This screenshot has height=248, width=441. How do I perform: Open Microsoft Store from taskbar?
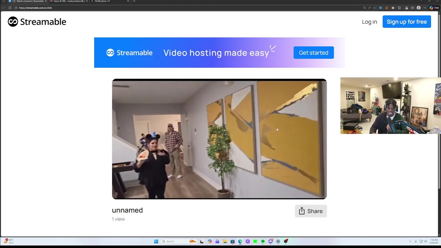point(233,241)
